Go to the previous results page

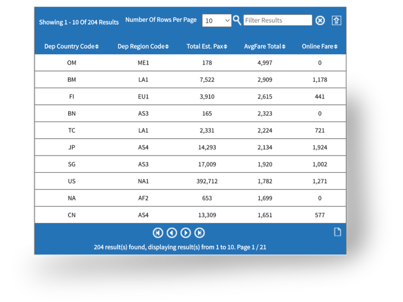[171, 233]
